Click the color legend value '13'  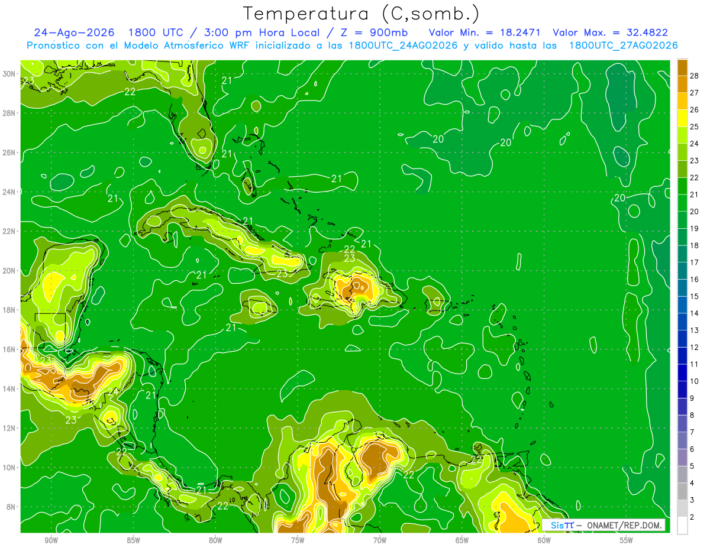tap(695, 330)
